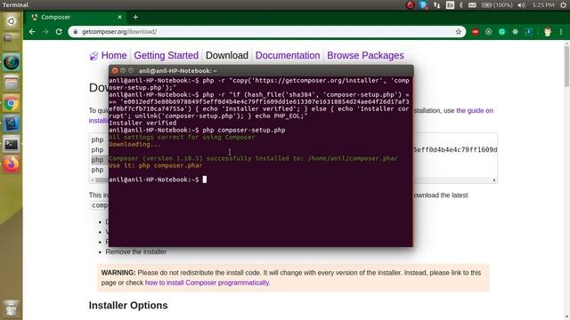The height and width of the screenshot is (320, 570).
Task: Click 'Installer verified' output in terminal
Action: pos(142,123)
